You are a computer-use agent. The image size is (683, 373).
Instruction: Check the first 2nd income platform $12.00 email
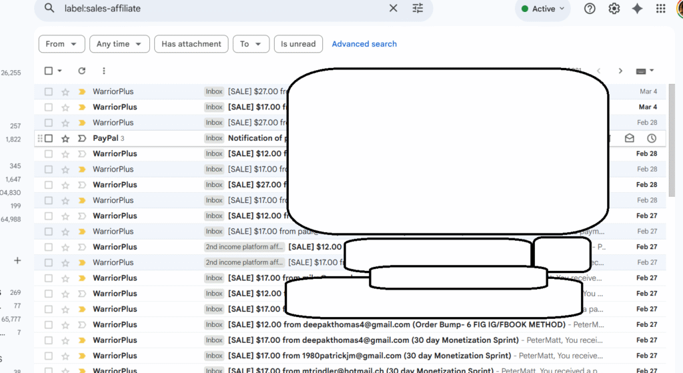click(x=48, y=247)
